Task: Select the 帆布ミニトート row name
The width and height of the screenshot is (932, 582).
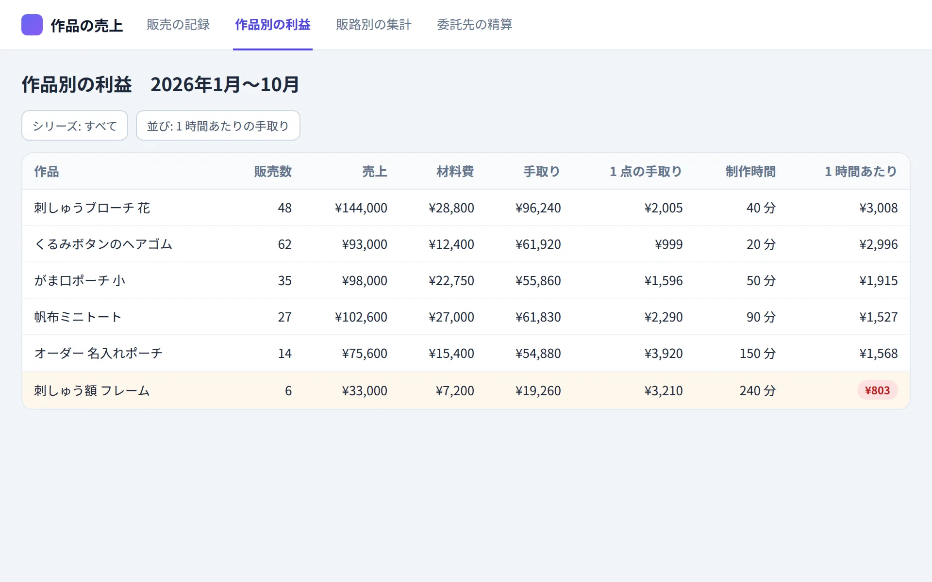Action: coord(78,317)
